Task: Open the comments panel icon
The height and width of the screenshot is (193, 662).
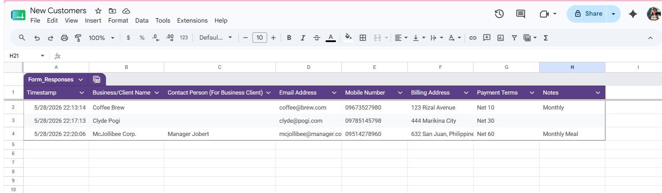Action: [520, 14]
